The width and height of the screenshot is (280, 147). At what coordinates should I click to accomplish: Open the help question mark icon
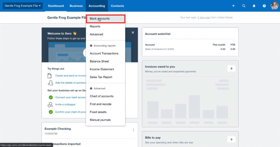(x=264, y=6)
